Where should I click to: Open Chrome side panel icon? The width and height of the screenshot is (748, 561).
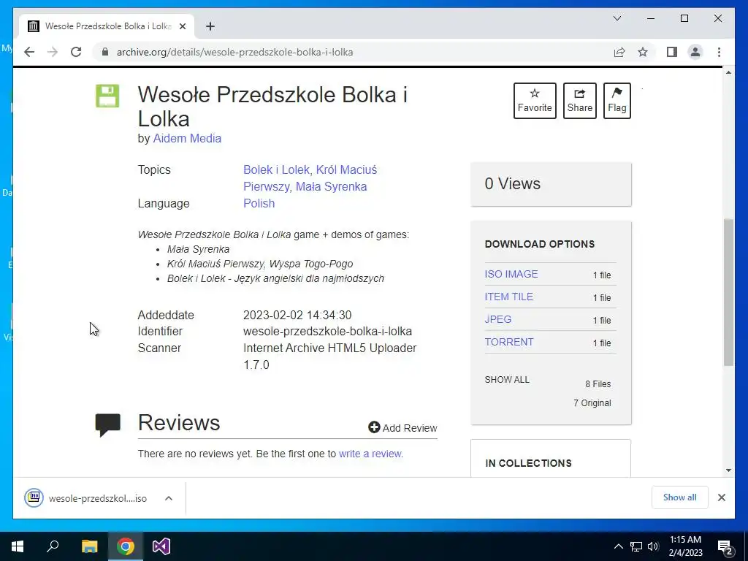click(x=672, y=52)
